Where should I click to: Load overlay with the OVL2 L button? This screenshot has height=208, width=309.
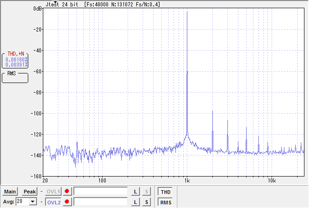click(x=135, y=202)
